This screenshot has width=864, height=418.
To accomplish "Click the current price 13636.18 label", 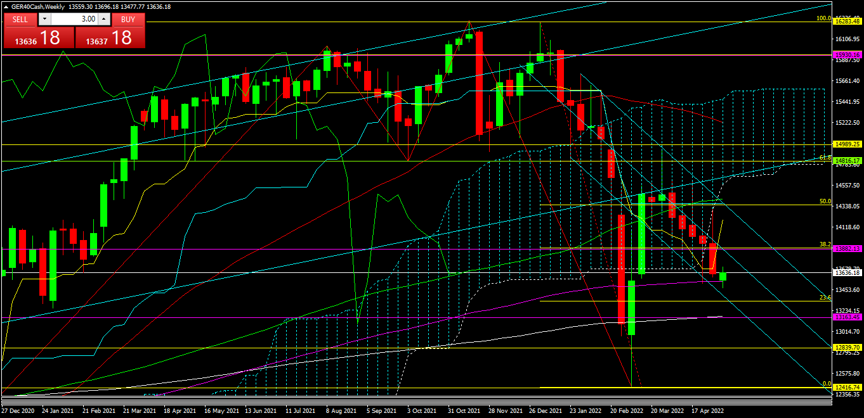I will coord(848,272).
